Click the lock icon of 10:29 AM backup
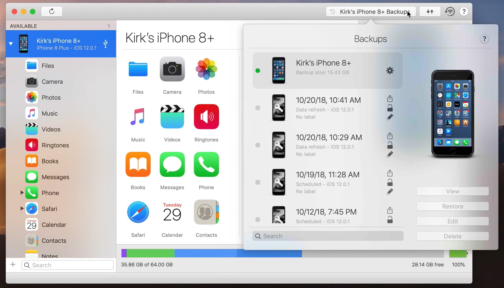 pos(390,145)
